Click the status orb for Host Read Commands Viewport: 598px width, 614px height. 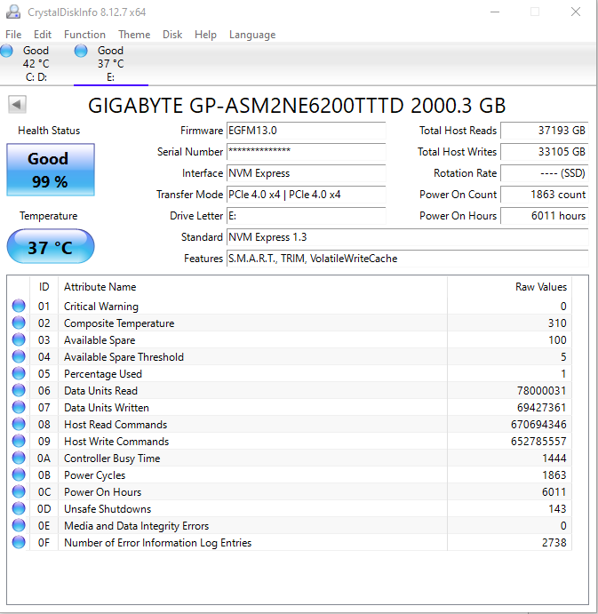tap(19, 424)
